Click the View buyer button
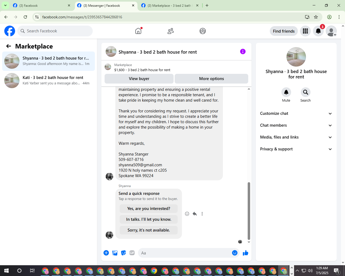Image resolution: width=345 pixels, height=276 pixels. [139, 79]
